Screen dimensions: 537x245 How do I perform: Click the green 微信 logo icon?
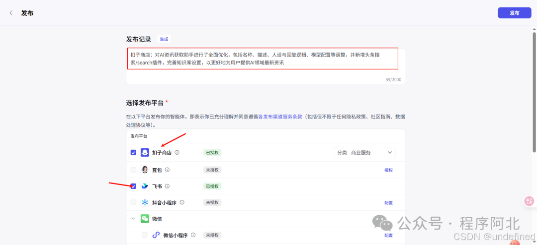coord(145,219)
